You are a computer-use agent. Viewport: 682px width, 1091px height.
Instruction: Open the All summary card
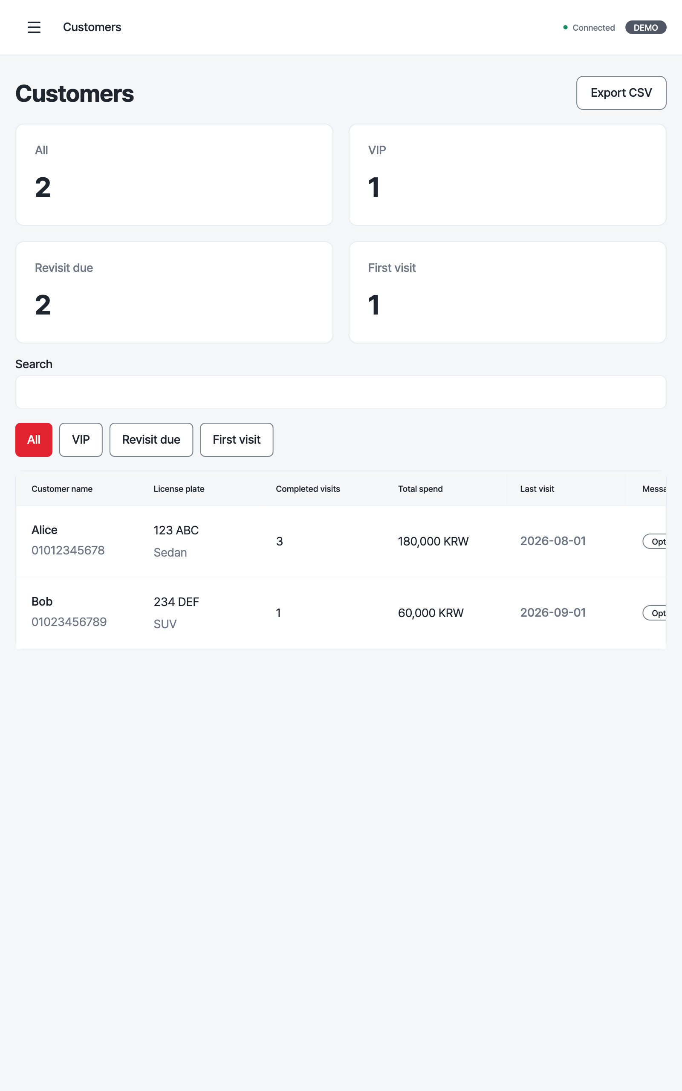(174, 175)
